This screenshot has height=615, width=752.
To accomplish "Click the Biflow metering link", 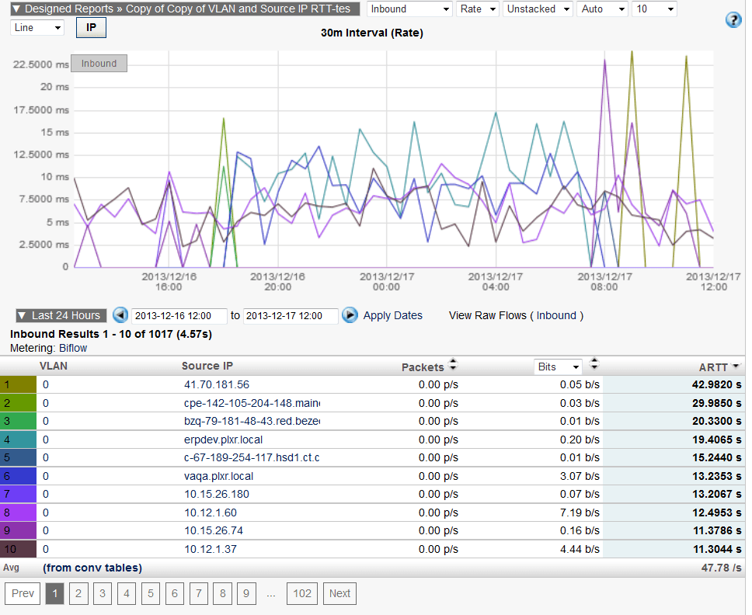I will point(73,348).
